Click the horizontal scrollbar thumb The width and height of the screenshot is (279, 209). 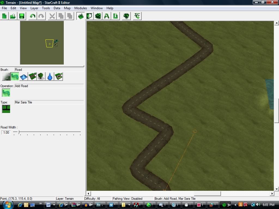tap(207, 193)
